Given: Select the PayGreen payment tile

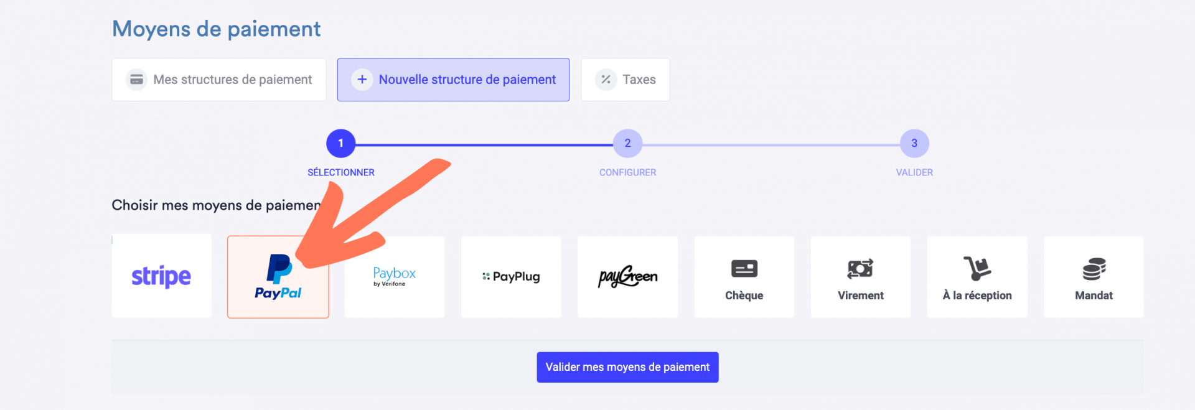Looking at the screenshot, I should pos(627,277).
